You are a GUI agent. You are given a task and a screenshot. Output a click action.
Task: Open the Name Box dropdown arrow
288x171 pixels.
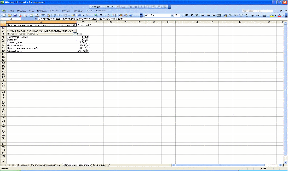pos(23,19)
